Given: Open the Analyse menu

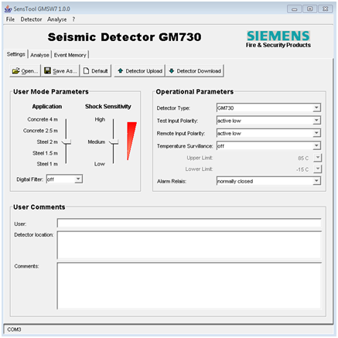Looking at the screenshot, I should tap(56, 19).
